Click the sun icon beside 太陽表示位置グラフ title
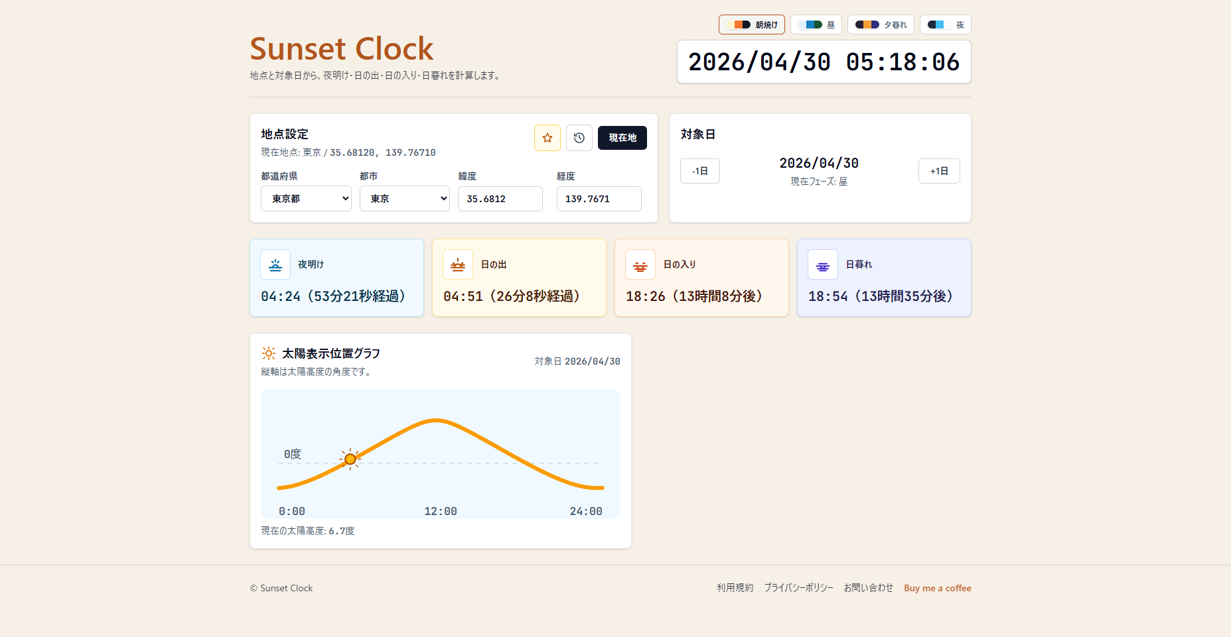The image size is (1231, 637). pyautogui.click(x=268, y=353)
